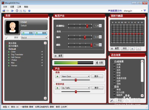149x110 pixels.
Task: Click the speaker icon in Man row
Action: [42, 63]
